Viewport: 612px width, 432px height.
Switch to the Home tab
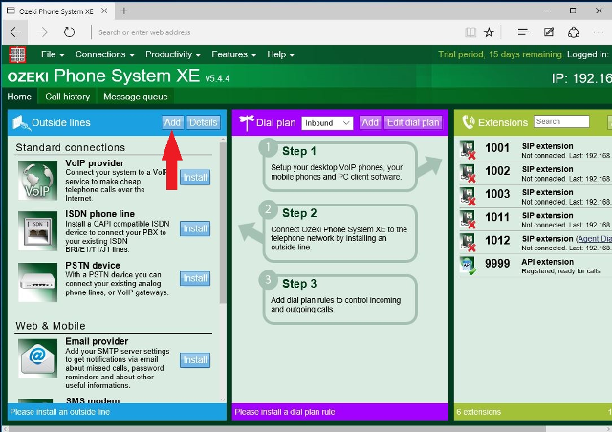19,97
